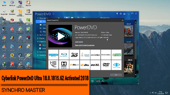Click the scrollbar down arrow in movie panel
170x95 pixels.
point(136,74)
